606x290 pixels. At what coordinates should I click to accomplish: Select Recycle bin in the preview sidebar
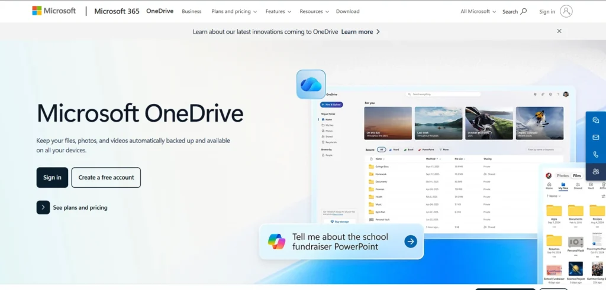point(329,142)
